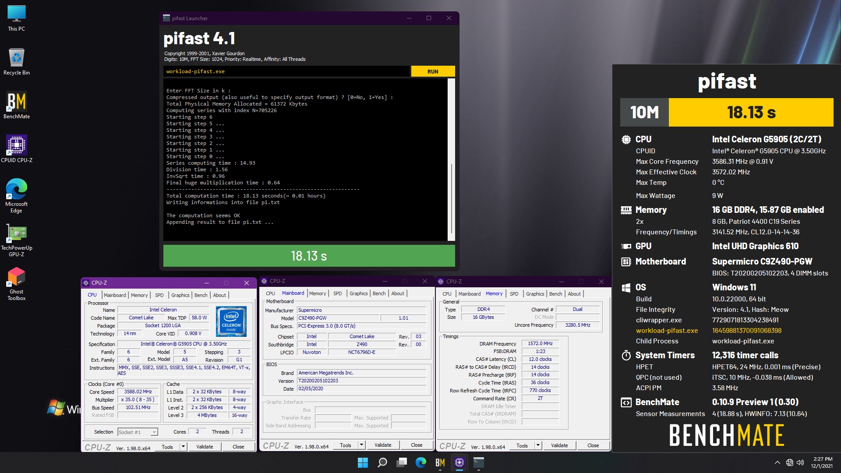Click Core Speed value 3588.02 MHz

(x=138, y=392)
